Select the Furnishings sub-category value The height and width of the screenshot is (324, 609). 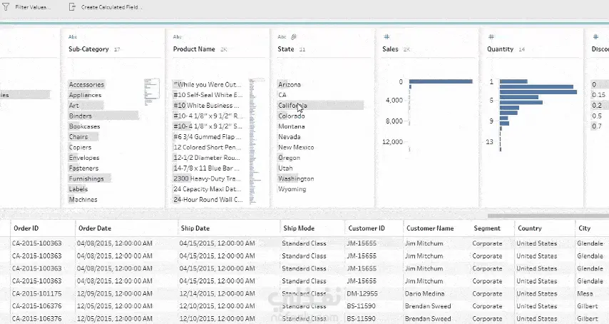click(86, 178)
